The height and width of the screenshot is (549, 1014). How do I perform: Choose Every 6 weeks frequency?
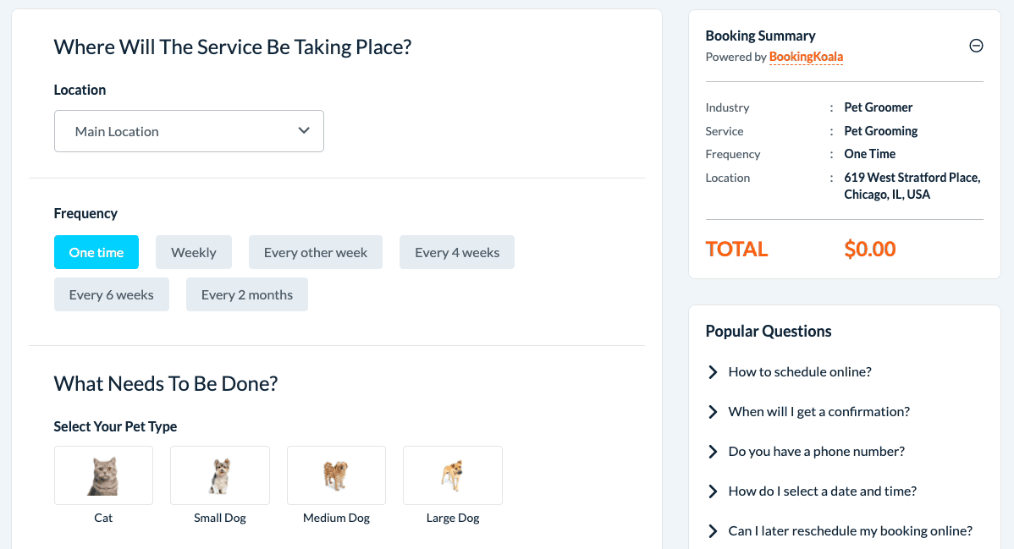tap(112, 294)
